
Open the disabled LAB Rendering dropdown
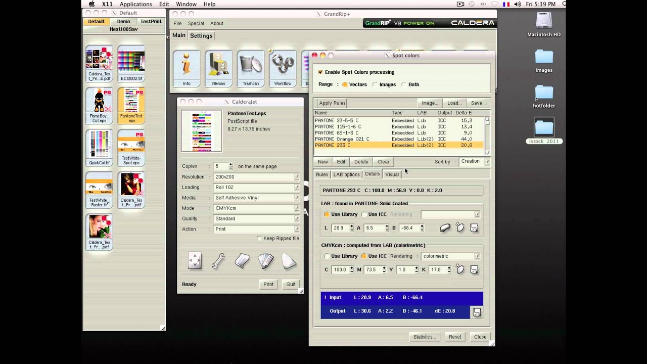(x=450, y=214)
